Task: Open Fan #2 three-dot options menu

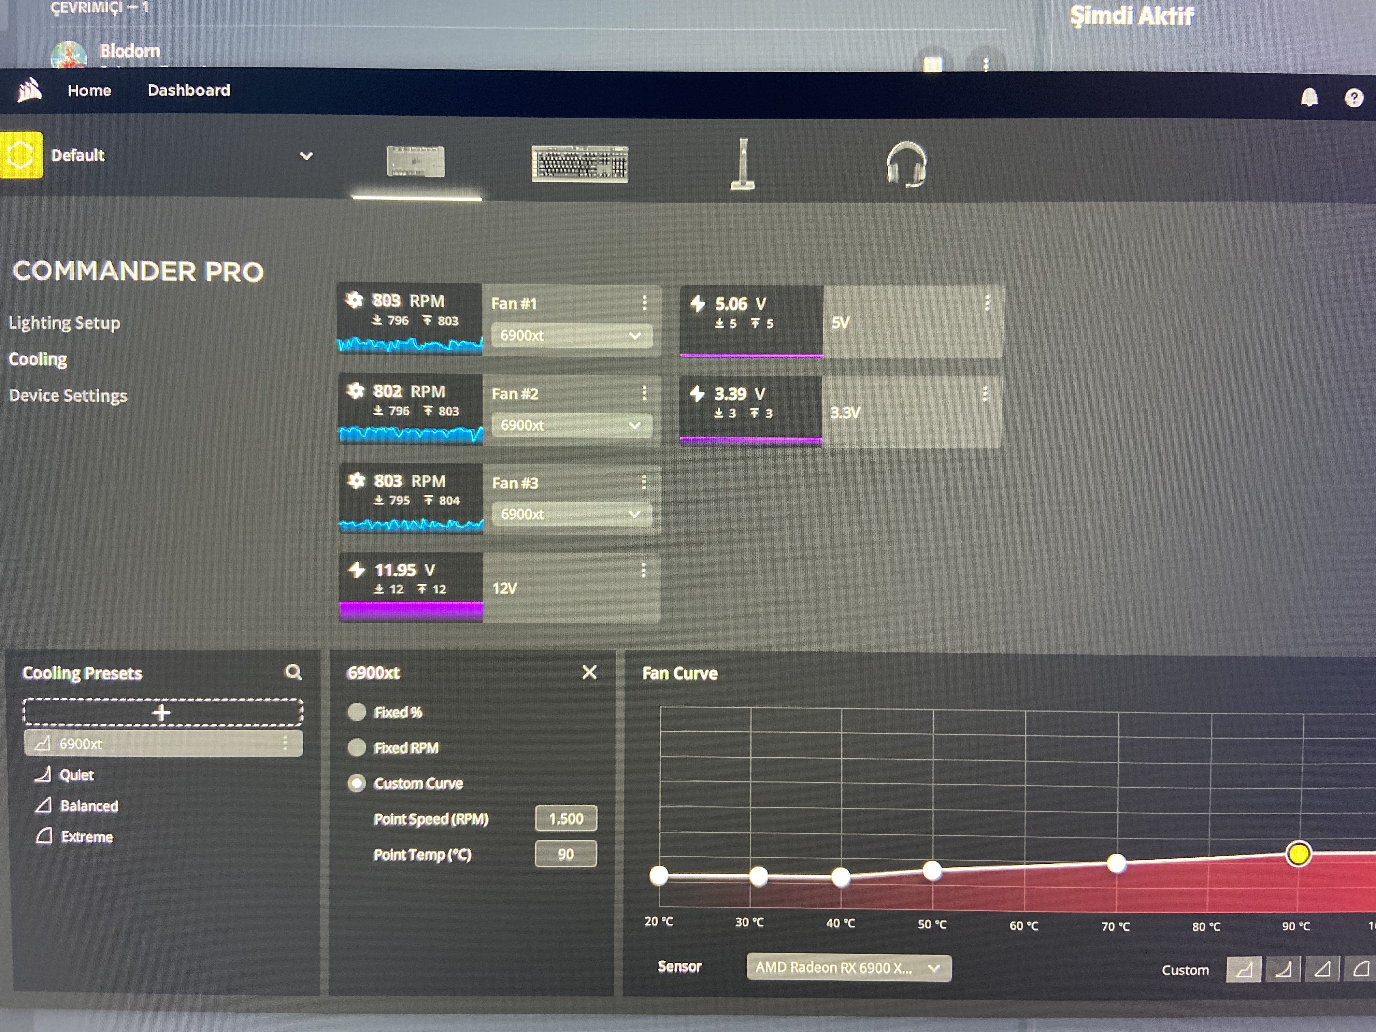Action: coord(644,393)
